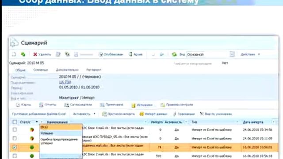The image size is (283, 159).
Task: Open the Действия dropdown menu
Action: point(250,54)
